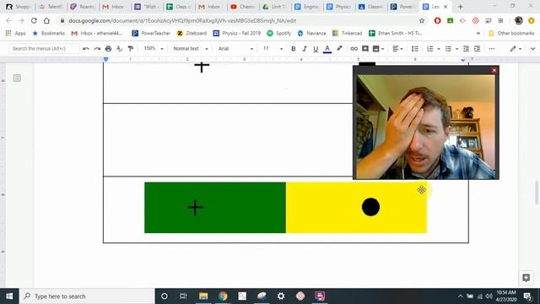Switch to the YouTube Channel tab
540x304 pixels.
point(243,7)
